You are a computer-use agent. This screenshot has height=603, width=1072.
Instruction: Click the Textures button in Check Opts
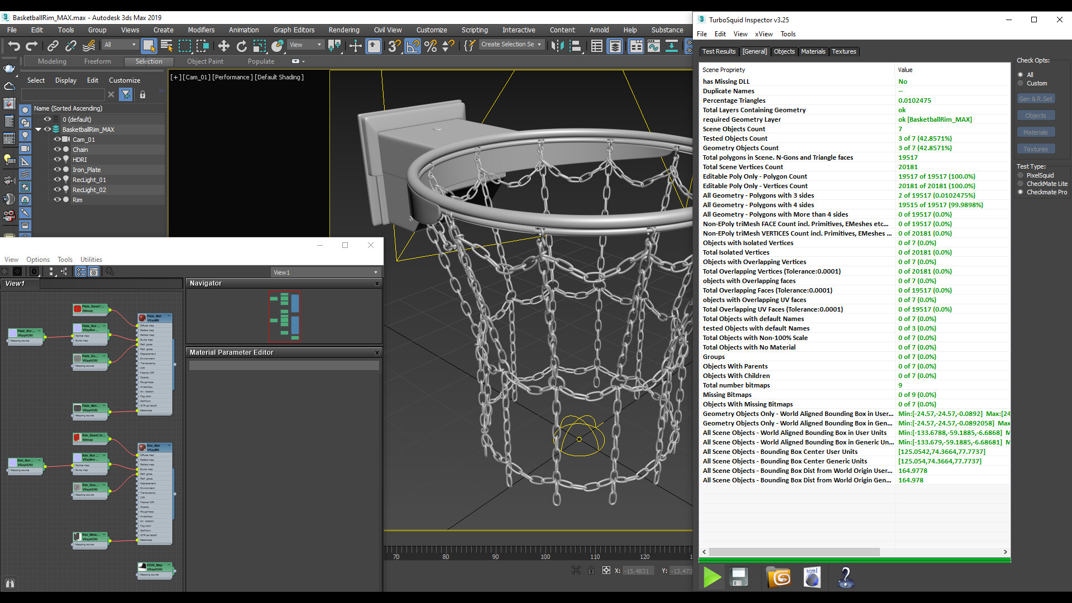pyautogui.click(x=1035, y=149)
